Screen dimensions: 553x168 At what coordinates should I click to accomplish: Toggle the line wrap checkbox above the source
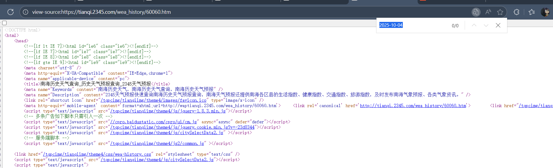tap(4, 23)
